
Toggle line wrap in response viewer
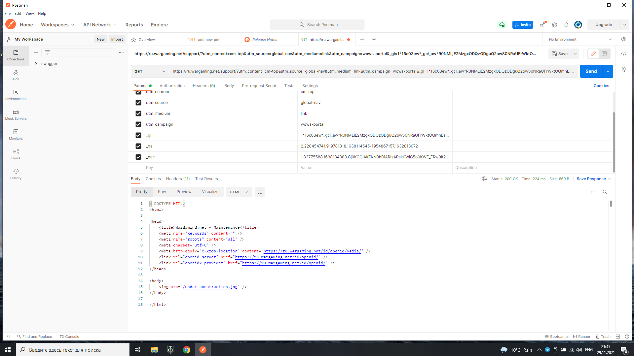(260, 192)
